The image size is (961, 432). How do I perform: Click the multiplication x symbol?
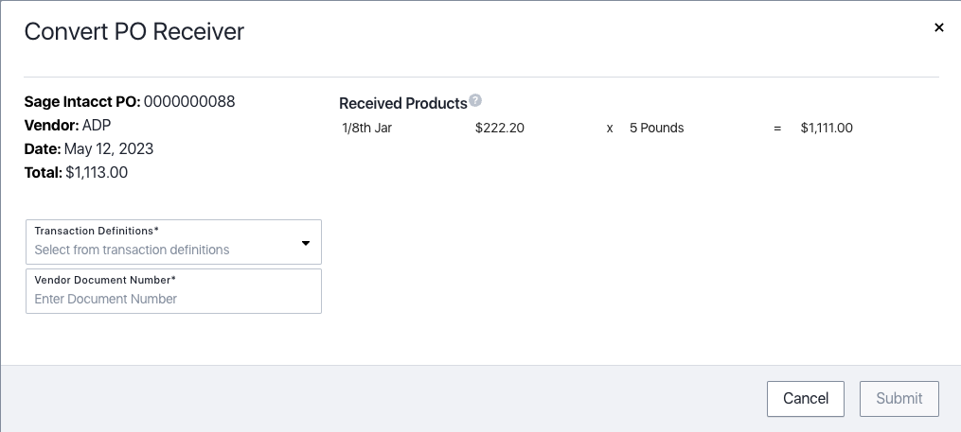(610, 129)
